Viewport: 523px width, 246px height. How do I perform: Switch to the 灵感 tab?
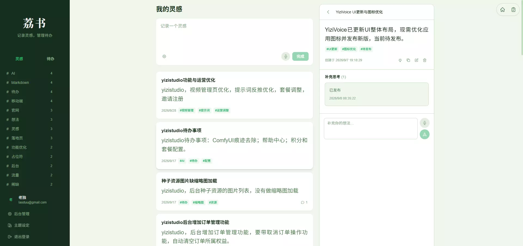(19, 59)
